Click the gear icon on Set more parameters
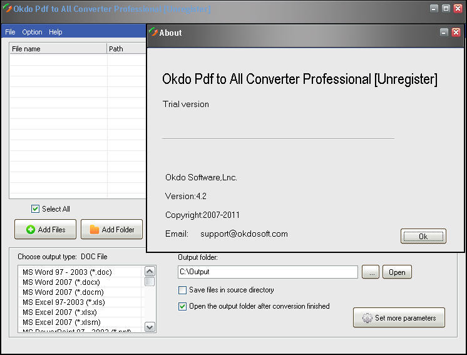Image resolution: width=467 pixels, height=355 pixels. [367, 318]
